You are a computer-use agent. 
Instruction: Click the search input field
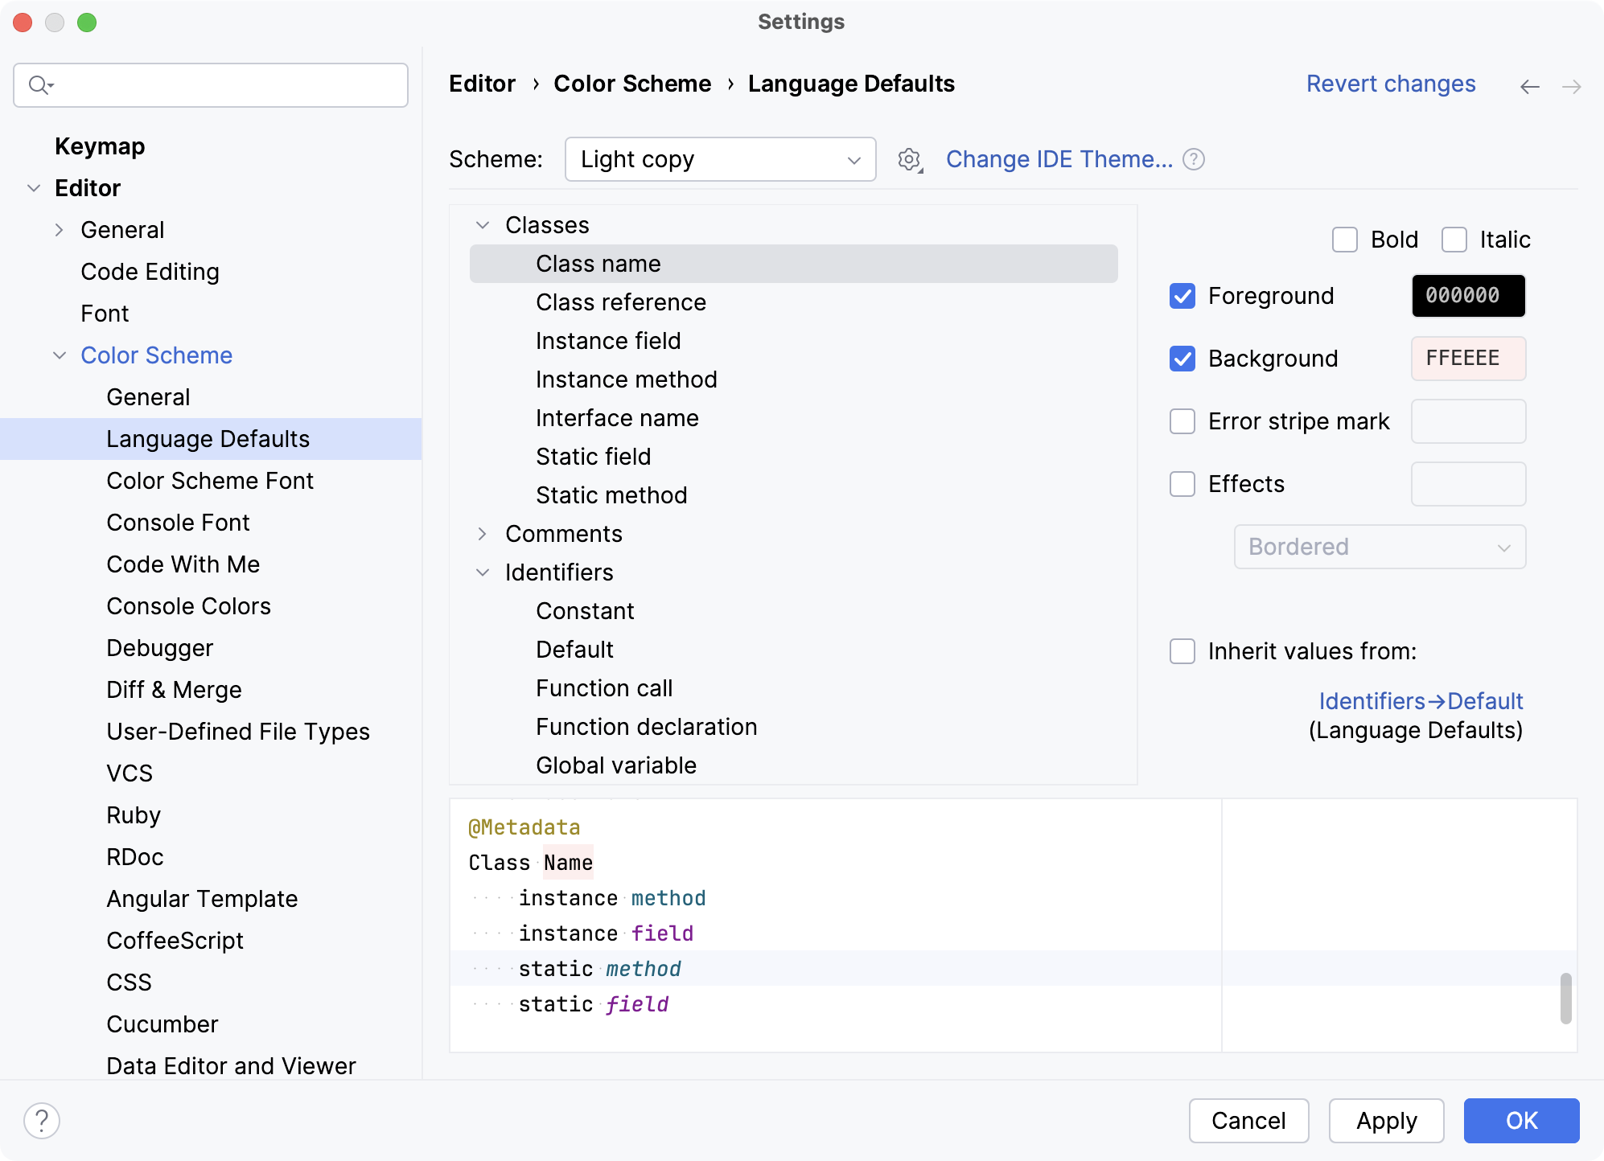tap(211, 84)
